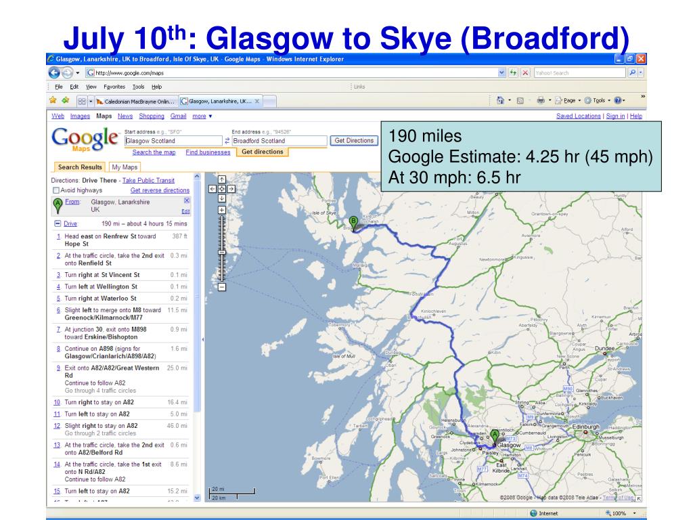Click the map zoom in plus
The image size is (693, 520).
[222, 210]
